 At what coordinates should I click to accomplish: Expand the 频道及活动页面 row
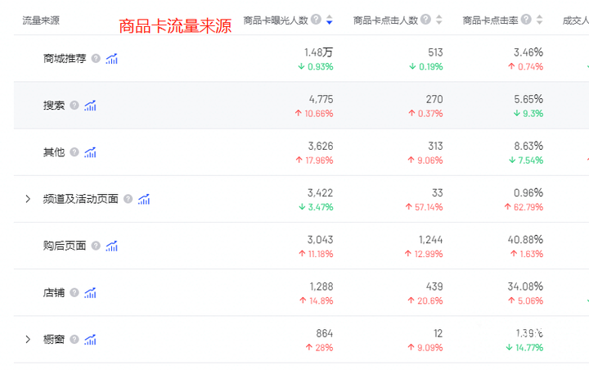[x=28, y=199]
